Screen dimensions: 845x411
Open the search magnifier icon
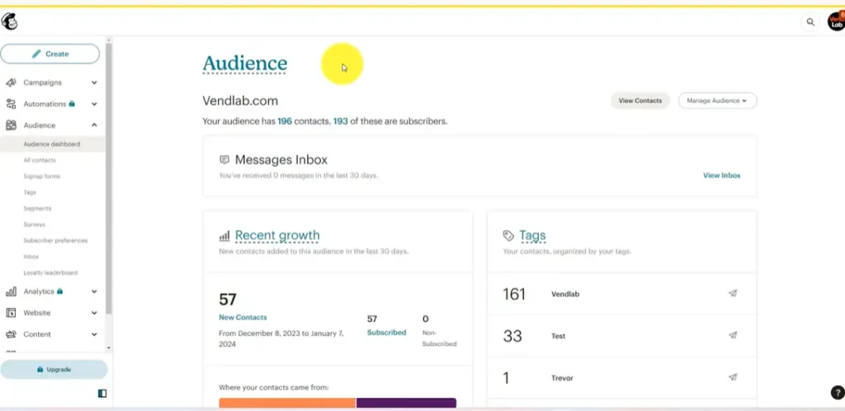coord(810,22)
